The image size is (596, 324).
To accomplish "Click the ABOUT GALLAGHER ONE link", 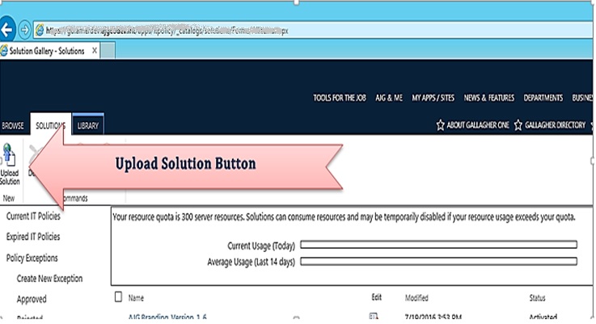I will click(478, 125).
